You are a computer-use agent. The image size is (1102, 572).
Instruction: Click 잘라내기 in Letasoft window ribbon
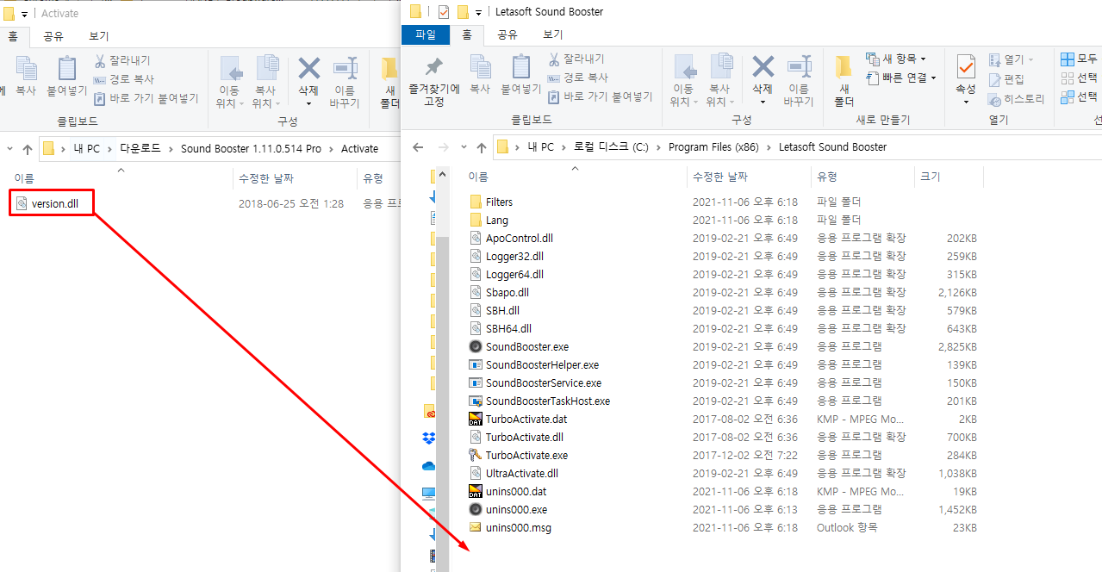576,59
